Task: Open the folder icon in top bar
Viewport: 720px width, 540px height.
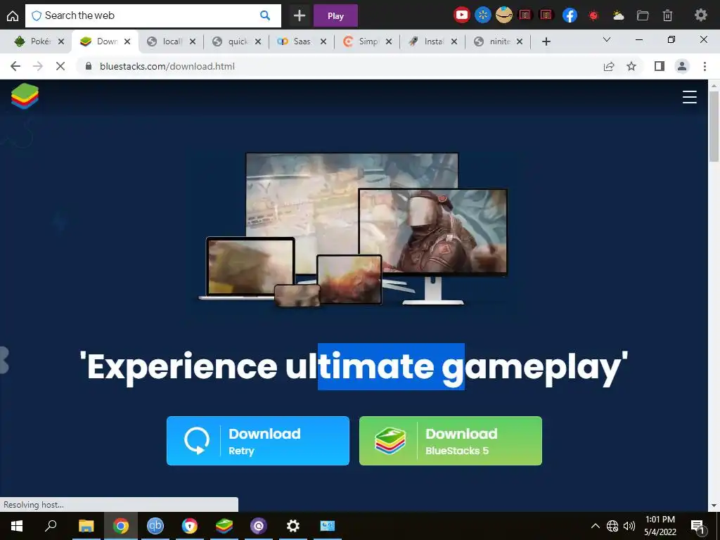Action: (643, 15)
